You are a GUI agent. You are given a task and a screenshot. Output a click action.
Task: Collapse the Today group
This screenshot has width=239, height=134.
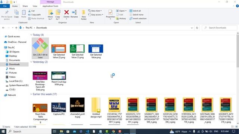[x=31, y=35]
